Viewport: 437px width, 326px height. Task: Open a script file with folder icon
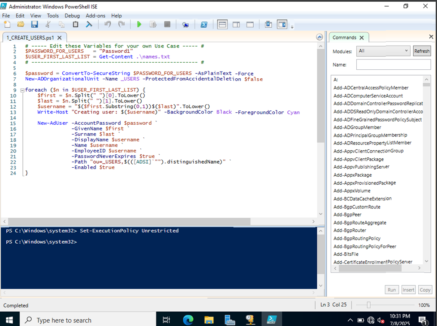point(21,25)
